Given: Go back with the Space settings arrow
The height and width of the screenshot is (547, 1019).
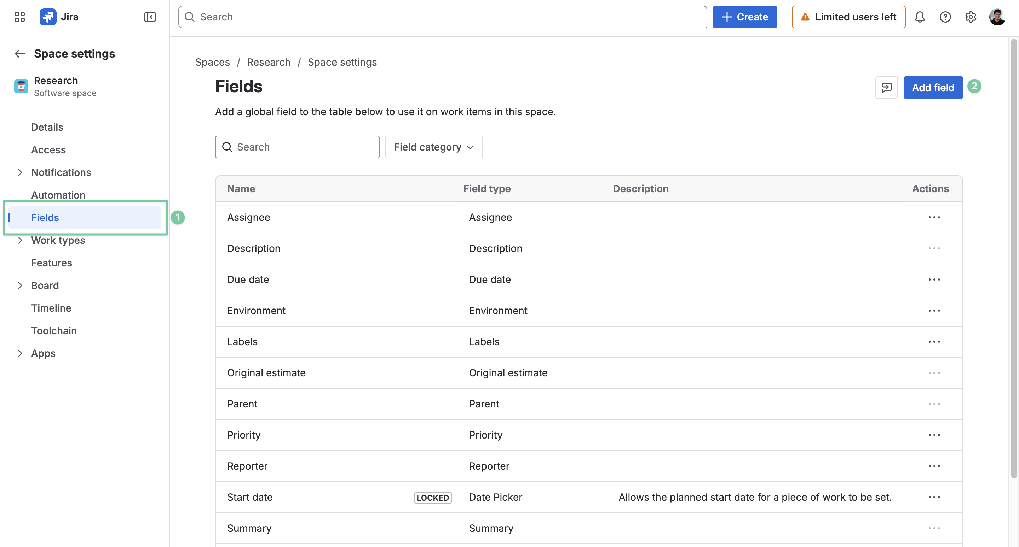Looking at the screenshot, I should tap(20, 53).
